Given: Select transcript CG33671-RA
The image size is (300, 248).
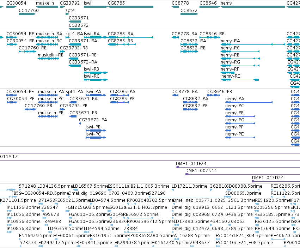Looking at the screenshot, I should pos(83,41).
